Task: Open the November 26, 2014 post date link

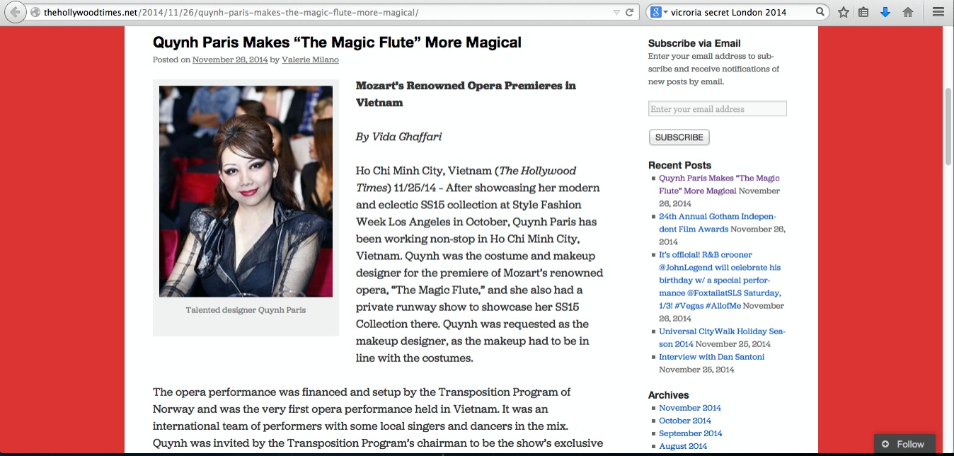Action: click(230, 60)
